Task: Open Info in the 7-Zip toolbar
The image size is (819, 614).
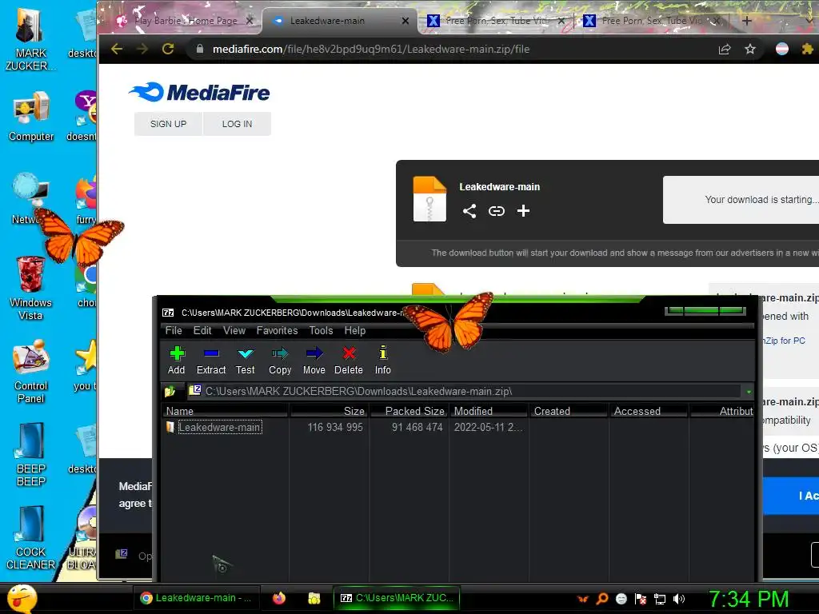Action: (383, 361)
